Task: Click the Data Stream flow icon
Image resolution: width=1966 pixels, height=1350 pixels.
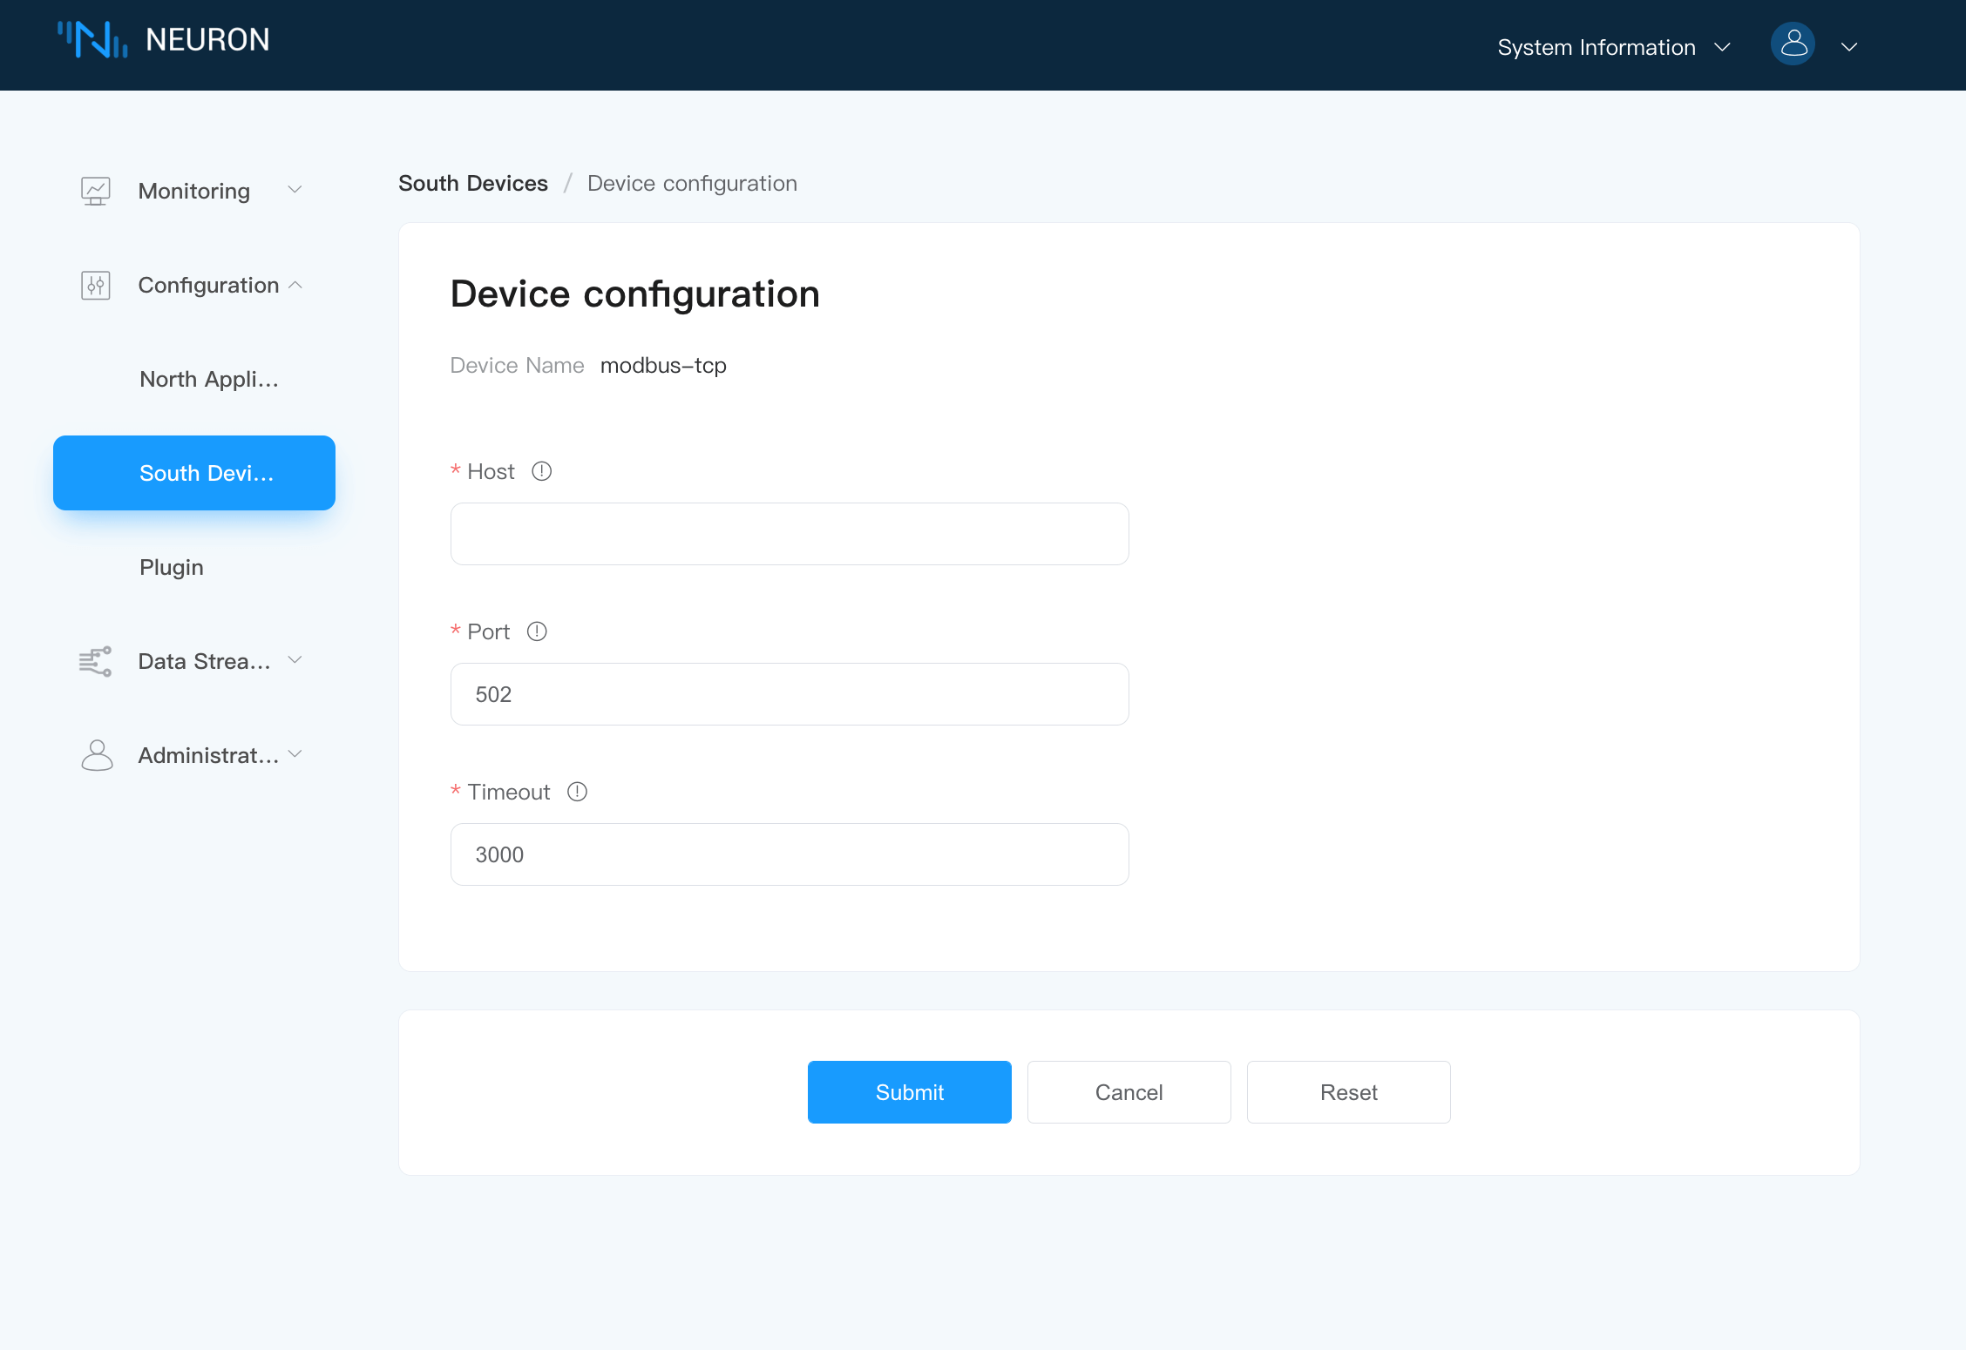Action: click(96, 661)
